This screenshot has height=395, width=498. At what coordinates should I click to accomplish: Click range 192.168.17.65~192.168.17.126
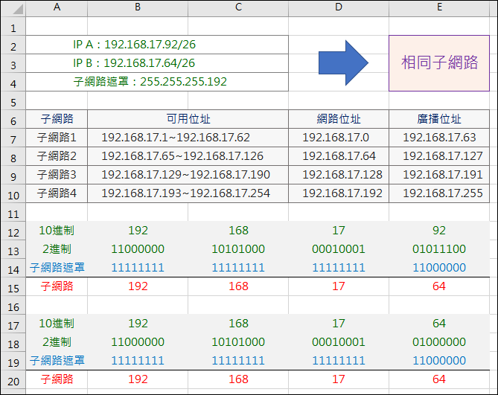coord(188,156)
